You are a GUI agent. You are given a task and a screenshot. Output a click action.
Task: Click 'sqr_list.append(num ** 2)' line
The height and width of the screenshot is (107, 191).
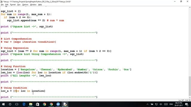point(26,21)
